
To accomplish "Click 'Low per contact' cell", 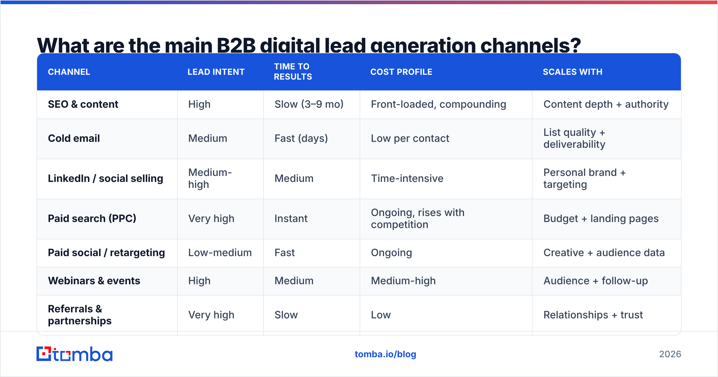I will [410, 138].
